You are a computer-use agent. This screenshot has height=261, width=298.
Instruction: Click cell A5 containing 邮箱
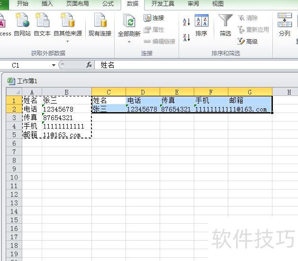click(32, 134)
